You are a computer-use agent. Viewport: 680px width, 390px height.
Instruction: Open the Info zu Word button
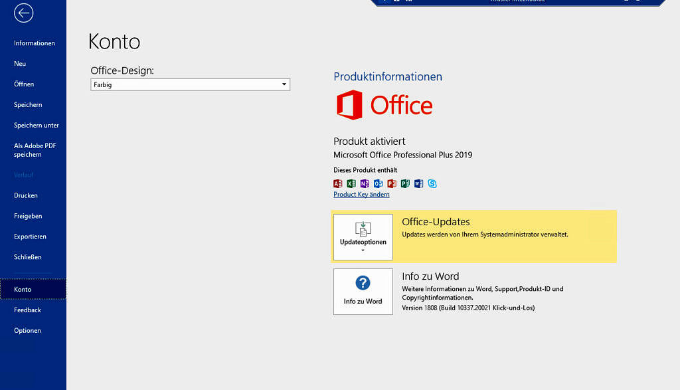(x=363, y=292)
